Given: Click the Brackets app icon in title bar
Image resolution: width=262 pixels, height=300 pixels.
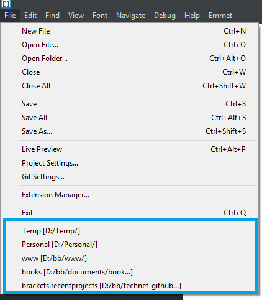Looking at the screenshot, I should click(6, 4).
